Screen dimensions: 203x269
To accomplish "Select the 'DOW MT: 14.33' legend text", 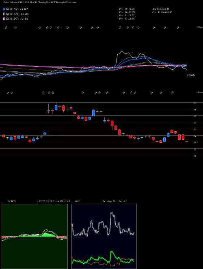I will [x=17, y=14].
